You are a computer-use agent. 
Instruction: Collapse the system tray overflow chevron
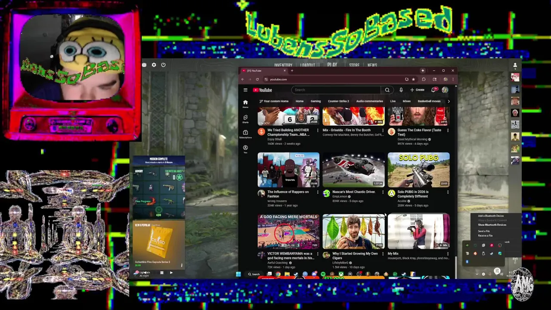(477, 274)
